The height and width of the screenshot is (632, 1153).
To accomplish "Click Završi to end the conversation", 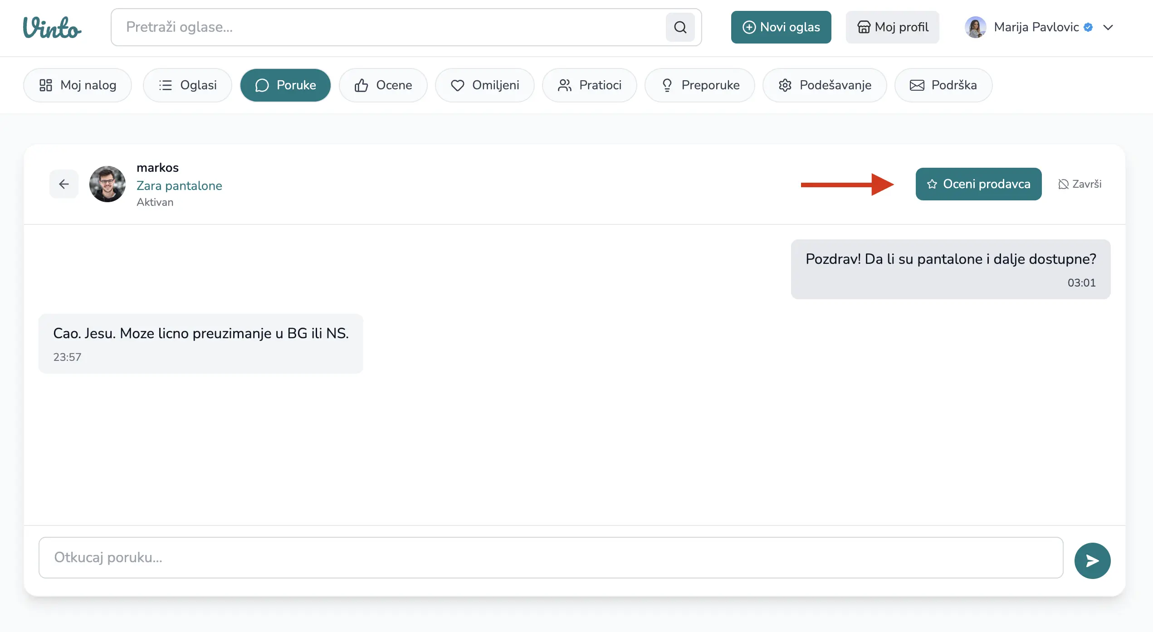I will tap(1080, 184).
